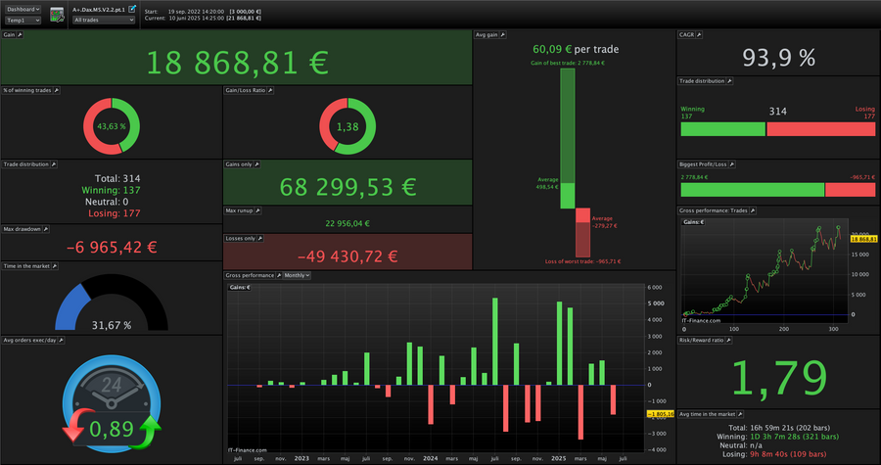Open wrench settings for Biggest Profit/Loss panel

click(x=731, y=164)
